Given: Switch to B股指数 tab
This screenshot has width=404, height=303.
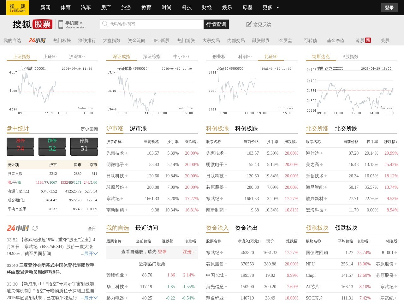Looking at the screenshot, I should [x=350, y=56].
